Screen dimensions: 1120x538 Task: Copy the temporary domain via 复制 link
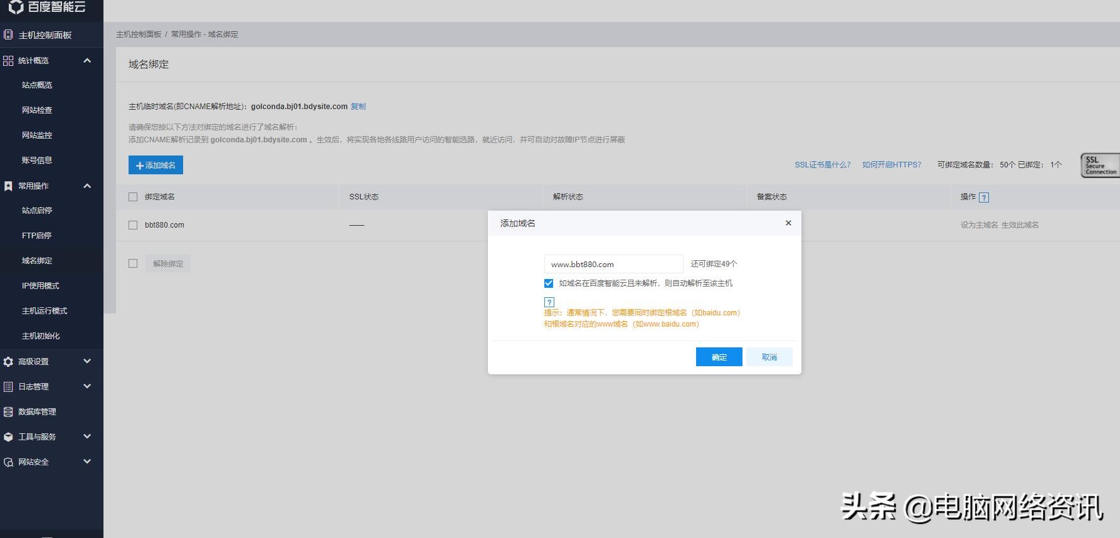[358, 107]
